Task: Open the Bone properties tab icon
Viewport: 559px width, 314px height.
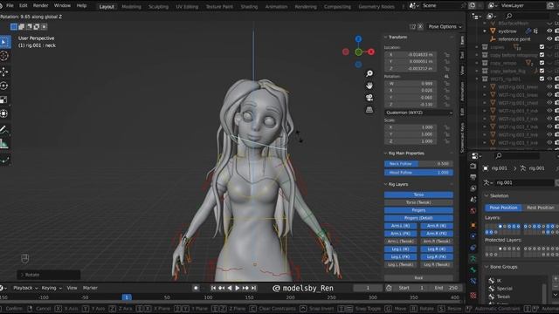Action: tap(473, 270)
